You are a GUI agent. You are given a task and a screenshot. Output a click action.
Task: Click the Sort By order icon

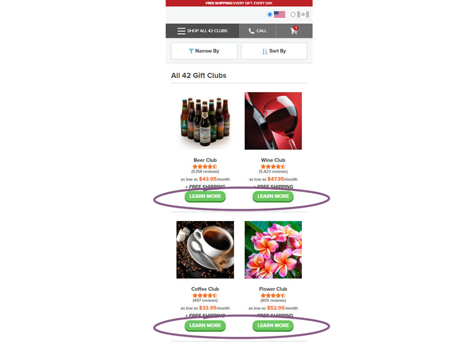coord(265,51)
